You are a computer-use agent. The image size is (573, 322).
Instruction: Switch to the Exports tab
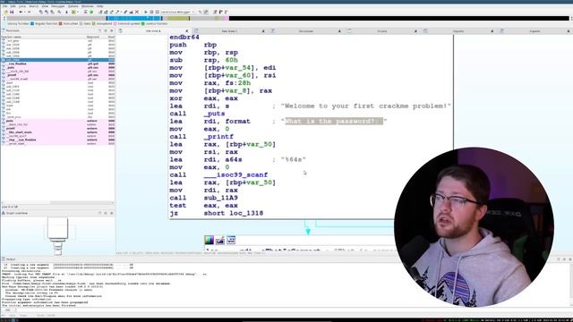[535, 31]
